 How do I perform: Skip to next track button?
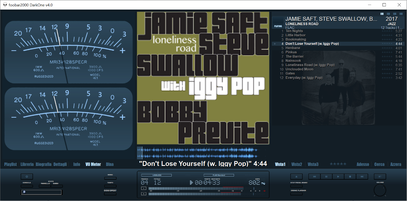[x=362, y=176]
